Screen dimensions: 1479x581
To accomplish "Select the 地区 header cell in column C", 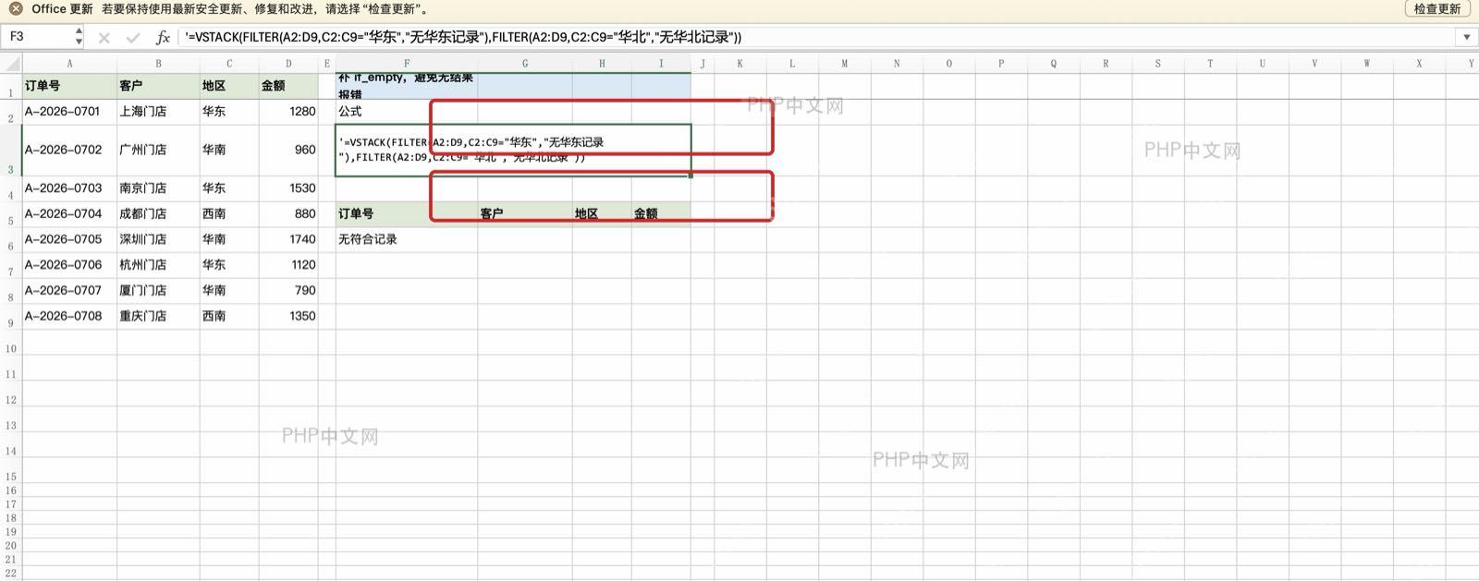I will click(229, 85).
